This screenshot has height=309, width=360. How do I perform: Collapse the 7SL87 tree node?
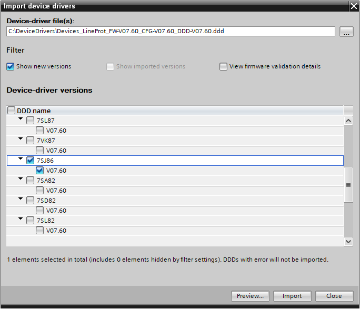click(x=21, y=118)
